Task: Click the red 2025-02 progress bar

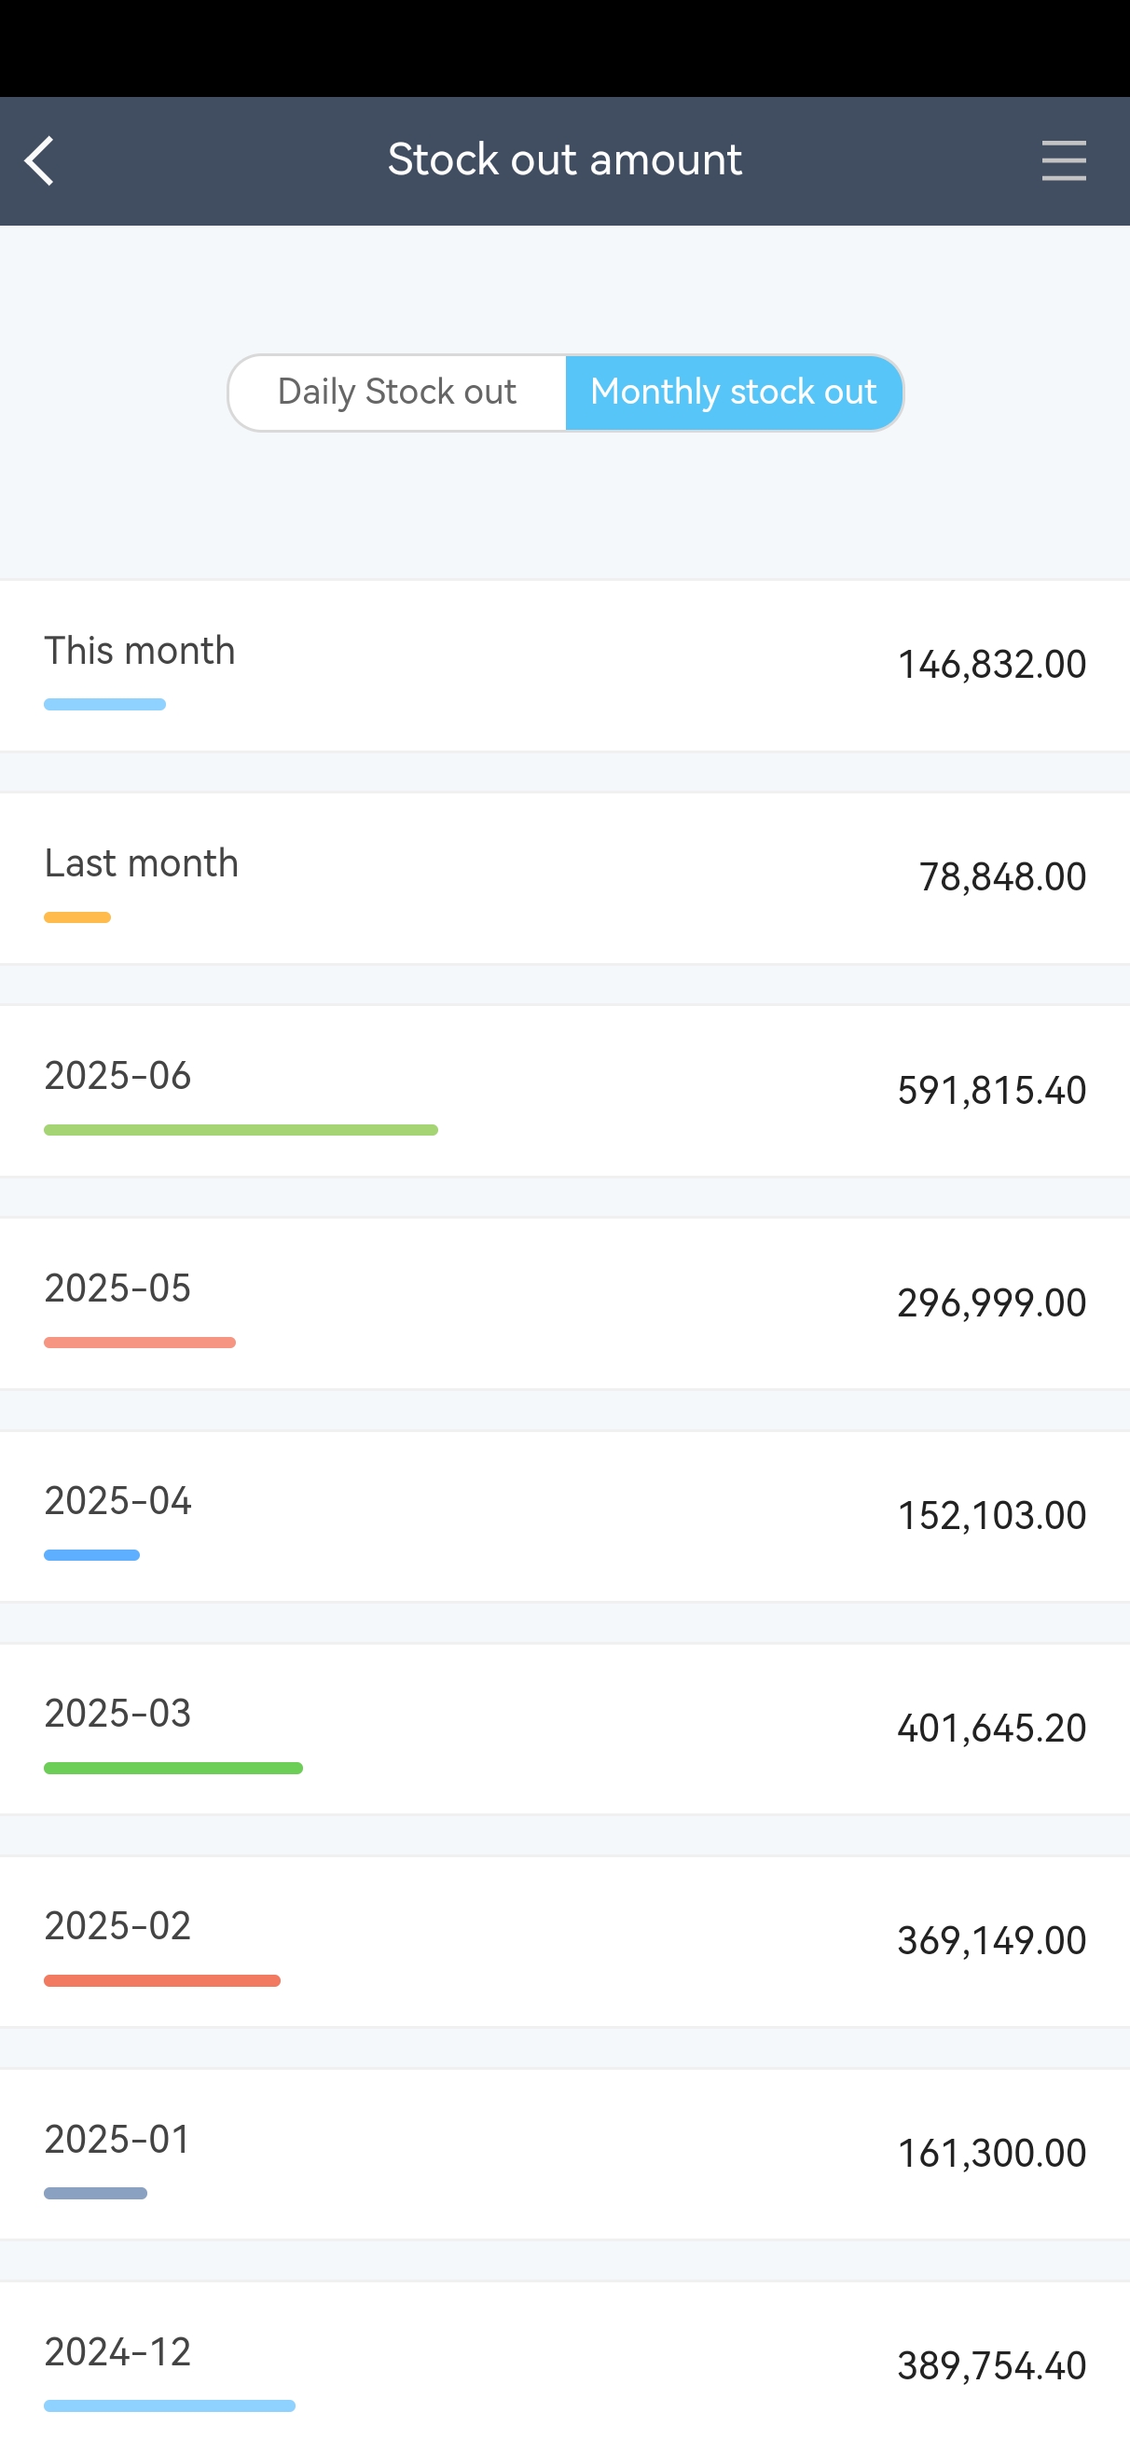Action: coord(162,1980)
